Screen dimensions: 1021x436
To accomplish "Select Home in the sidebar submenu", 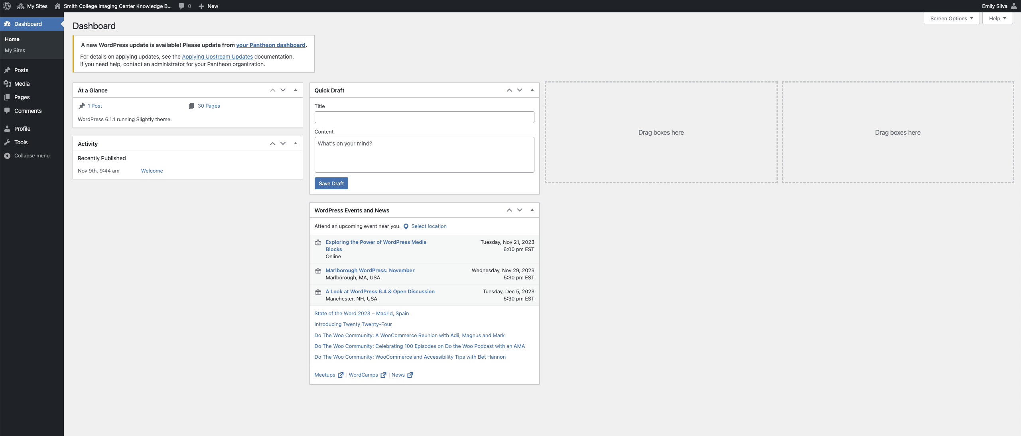I will [12, 39].
